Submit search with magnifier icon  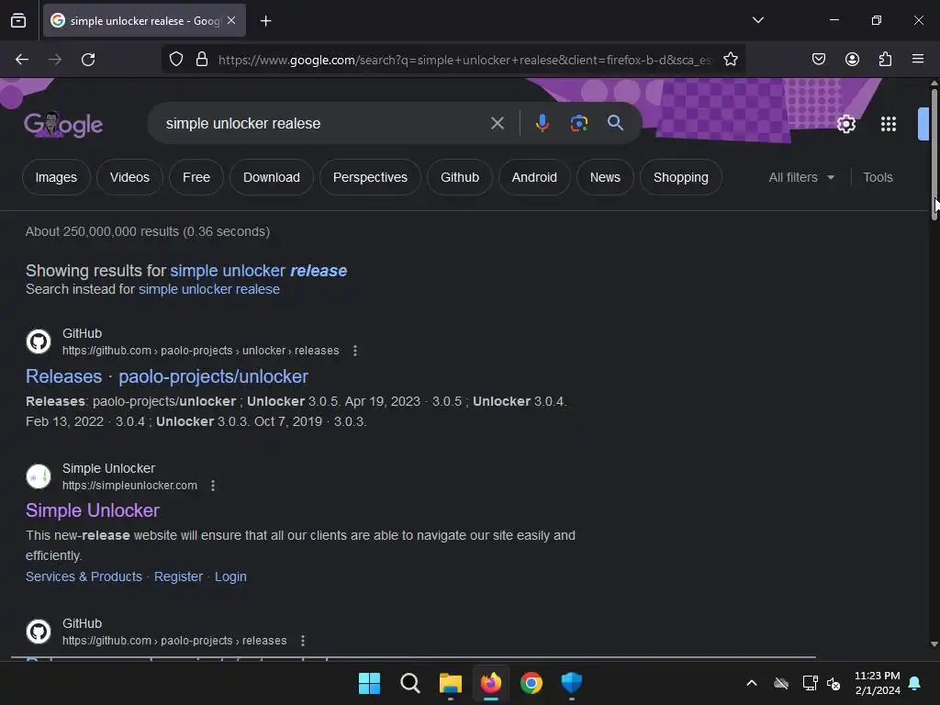[x=615, y=124]
